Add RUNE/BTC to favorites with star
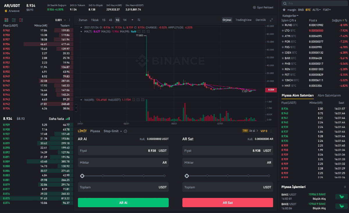 click(x=283, y=25)
